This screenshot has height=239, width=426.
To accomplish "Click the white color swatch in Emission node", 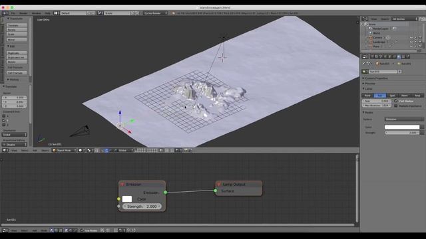I will coord(127,199).
